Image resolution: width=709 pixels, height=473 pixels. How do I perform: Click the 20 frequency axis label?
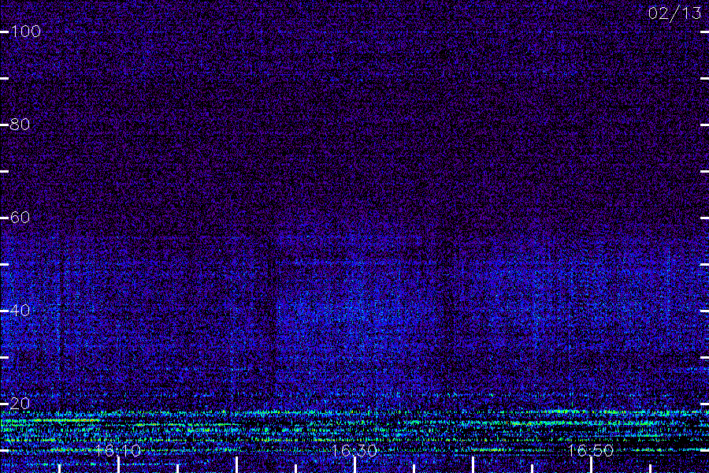(x=20, y=404)
